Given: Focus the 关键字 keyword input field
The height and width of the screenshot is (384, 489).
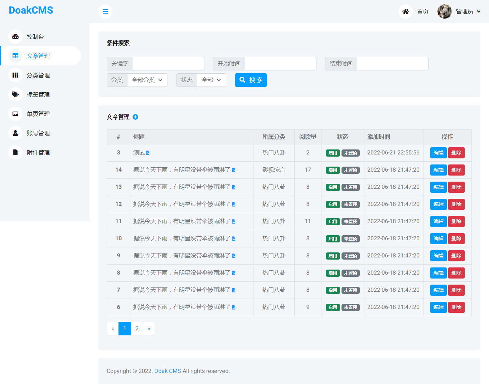Looking at the screenshot, I should point(169,64).
